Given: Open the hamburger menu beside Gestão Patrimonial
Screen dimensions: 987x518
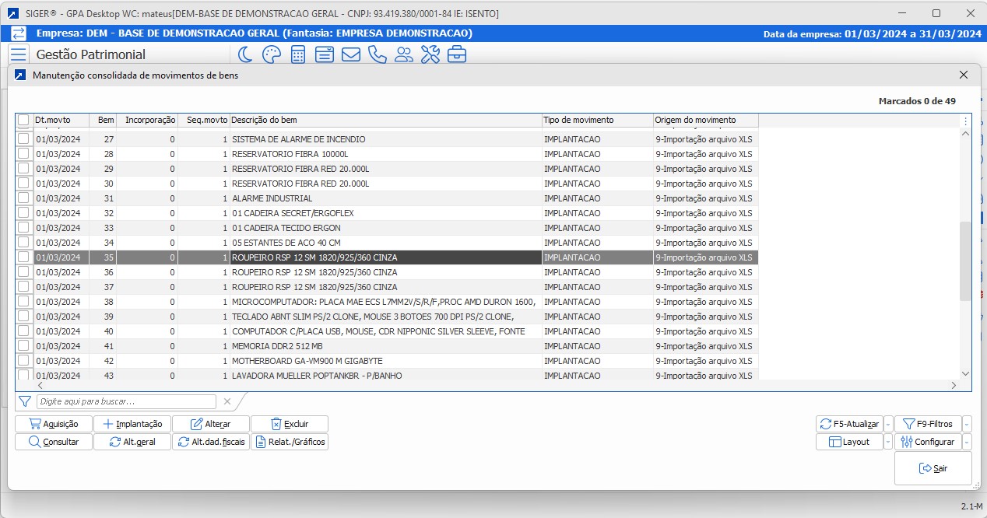Looking at the screenshot, I should (x=19, y=54).
